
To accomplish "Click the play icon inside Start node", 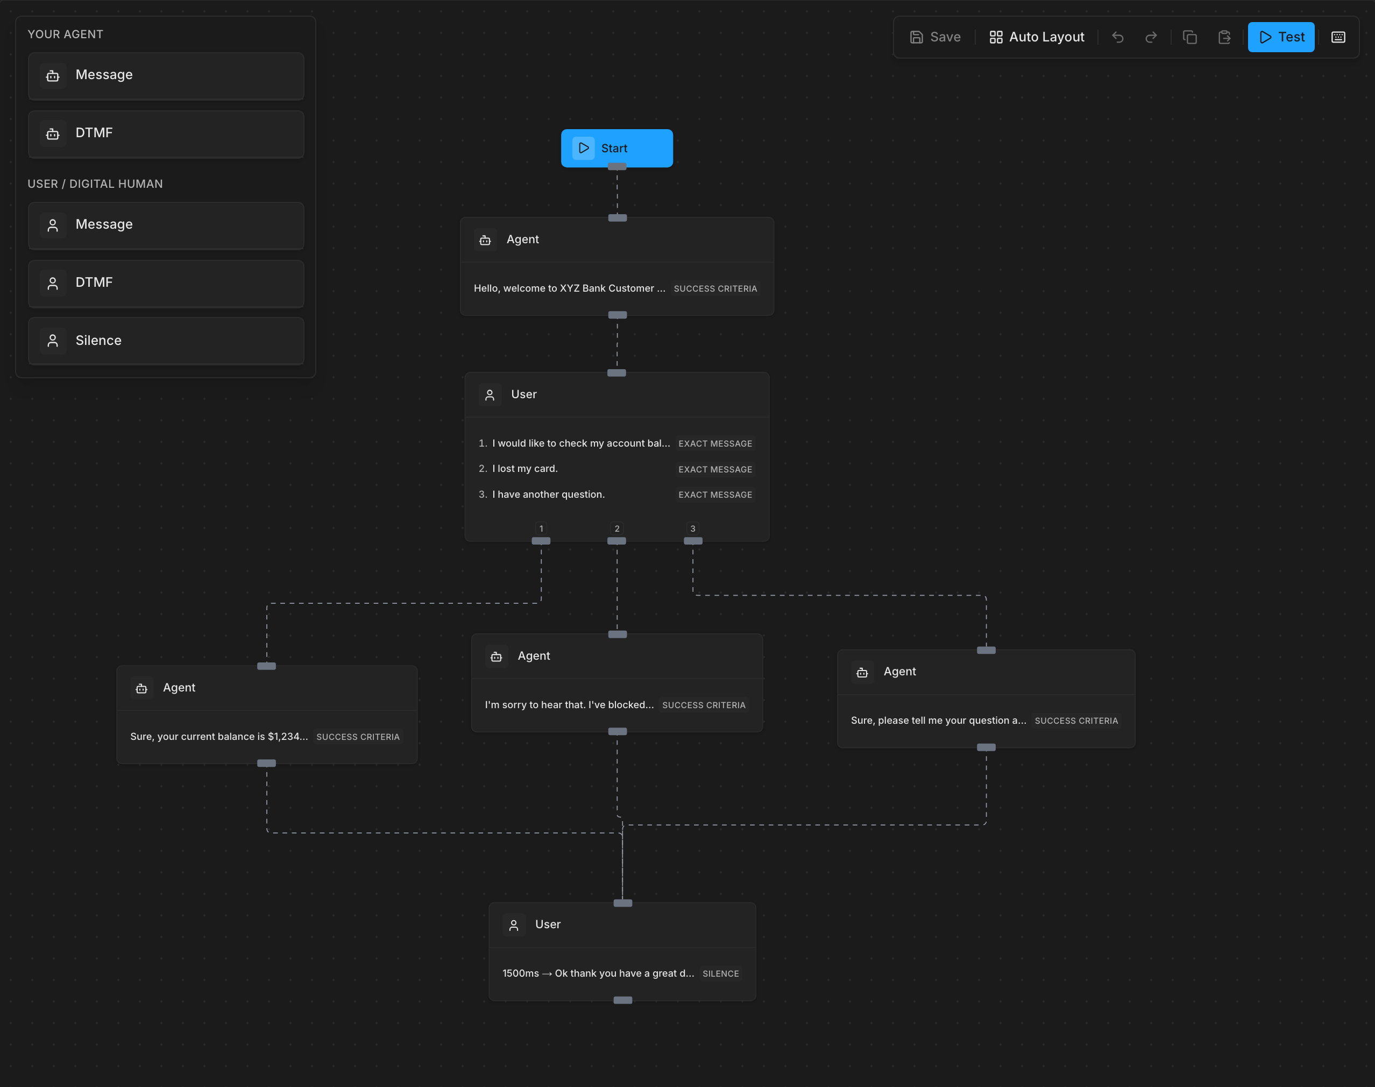I will click(x=584, y=147).
